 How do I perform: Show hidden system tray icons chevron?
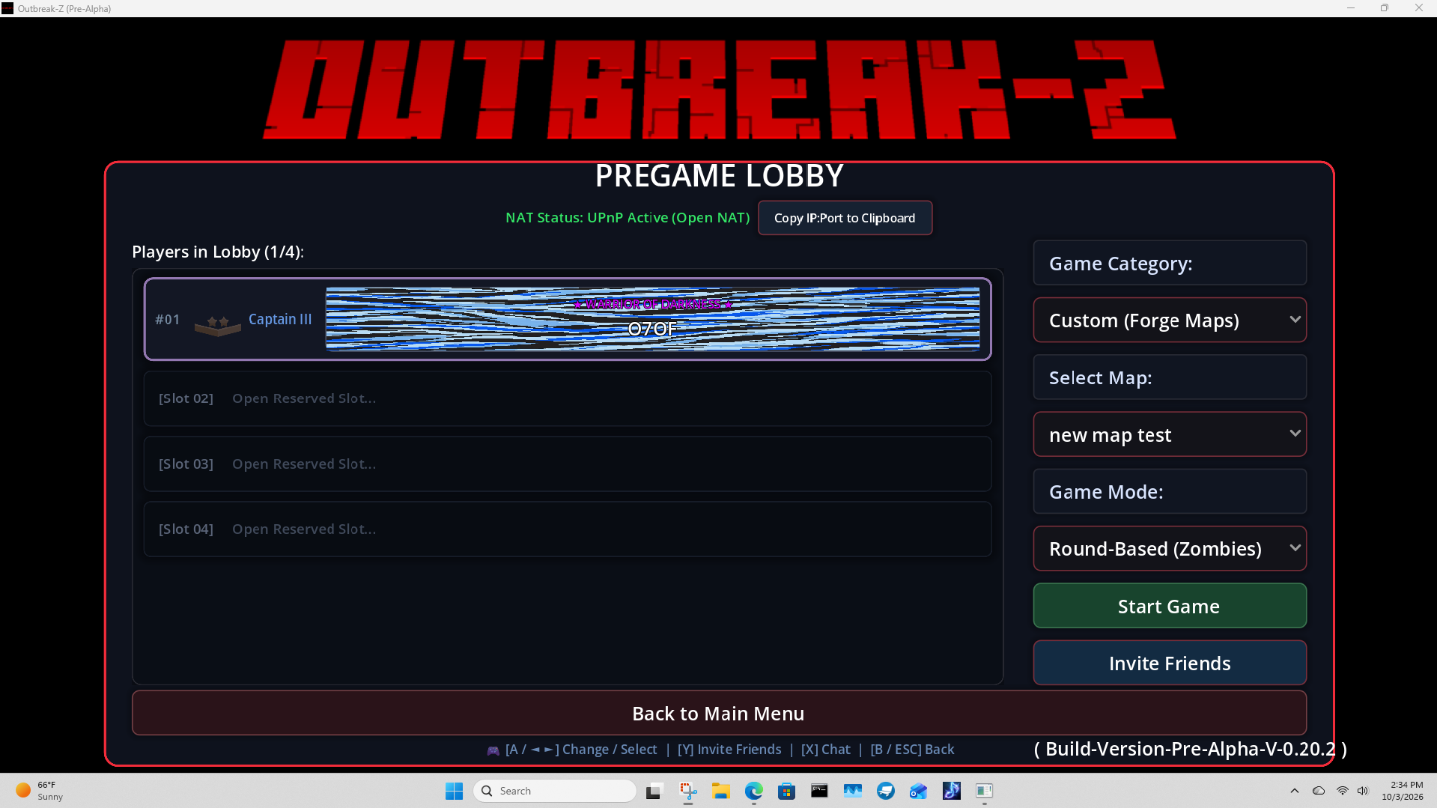(x=1295, y=791)
